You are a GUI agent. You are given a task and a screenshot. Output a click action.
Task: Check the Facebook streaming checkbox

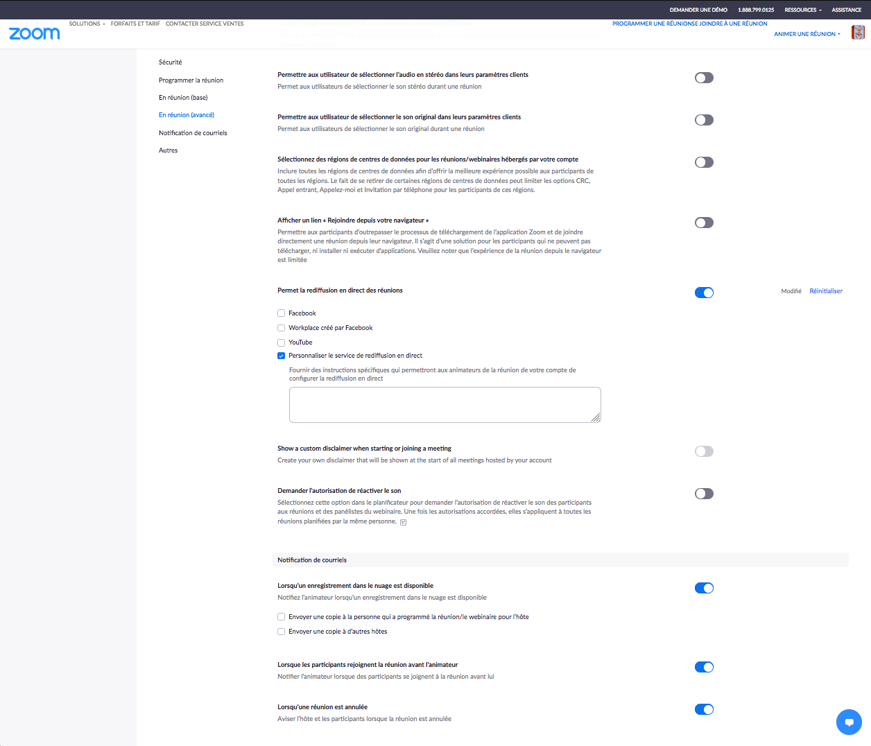282,313
